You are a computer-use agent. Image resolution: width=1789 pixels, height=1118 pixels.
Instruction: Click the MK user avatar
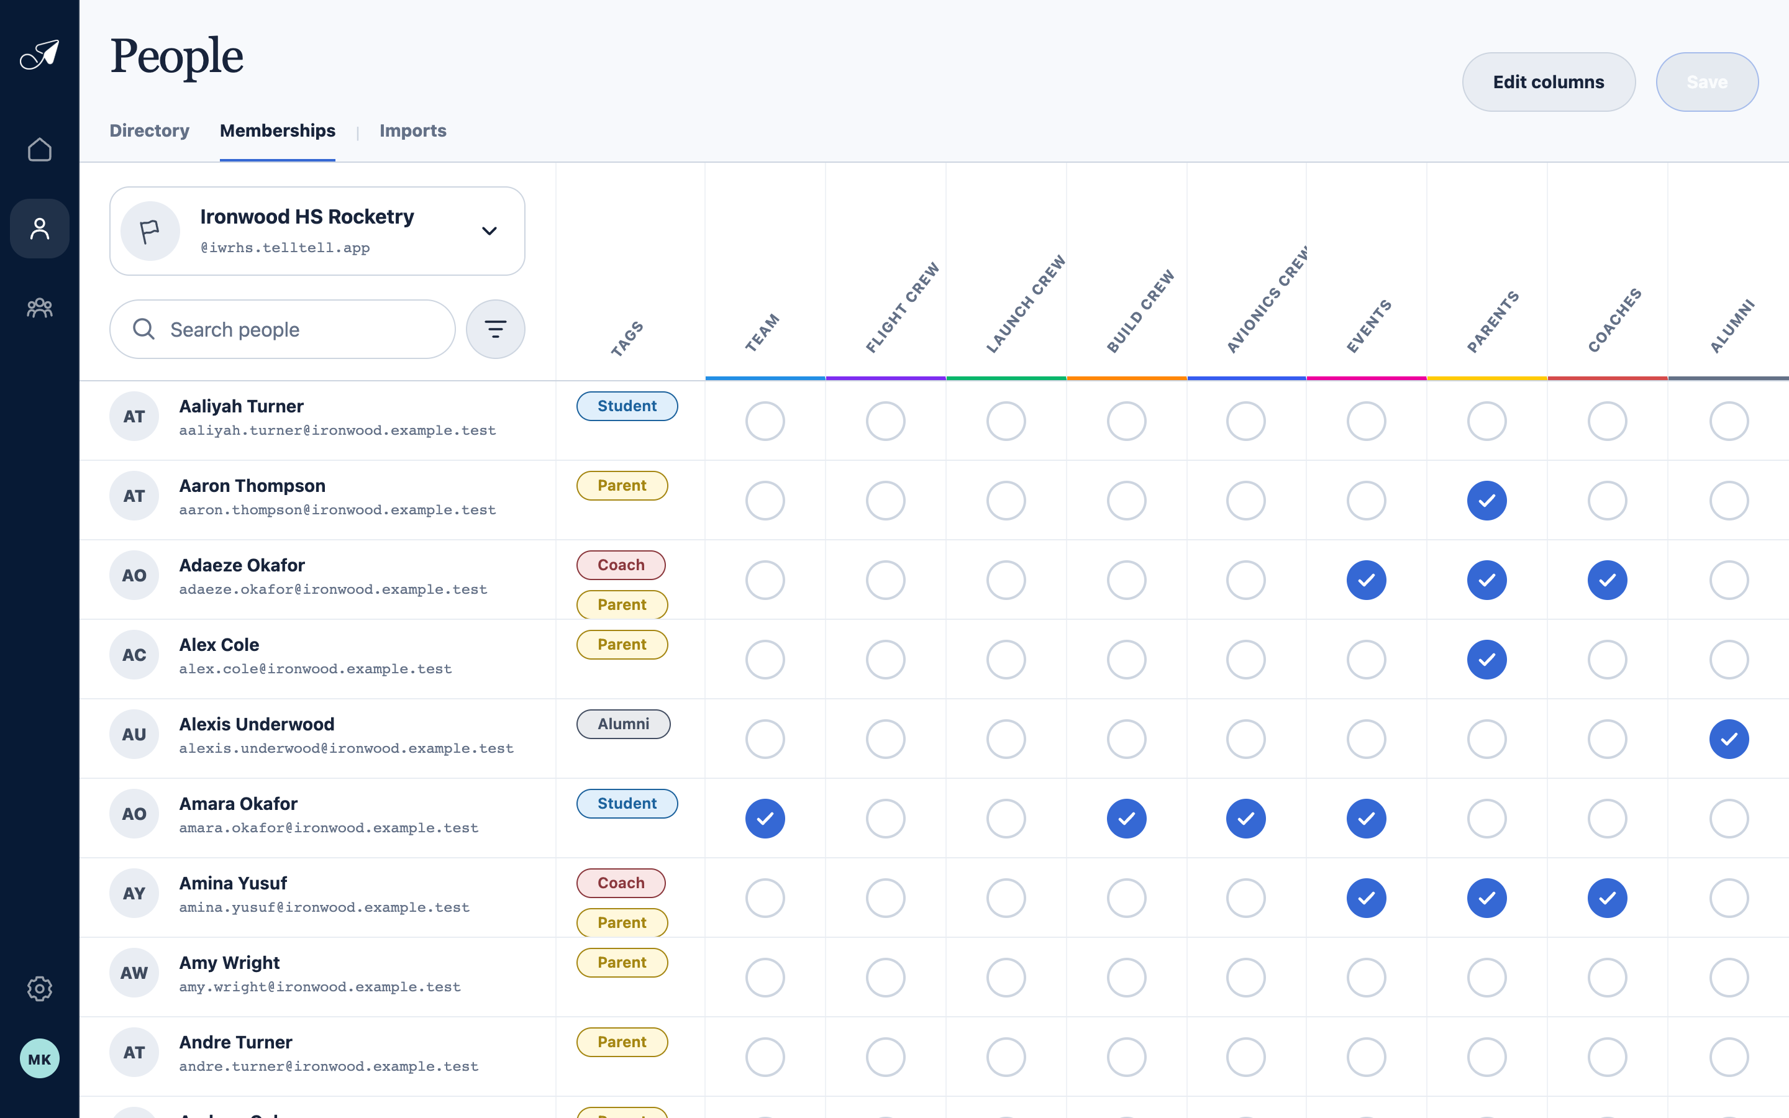pyautogui.click(x=39, y=1059)
